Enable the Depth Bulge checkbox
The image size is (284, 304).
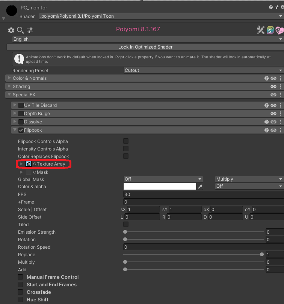point(21,114)
